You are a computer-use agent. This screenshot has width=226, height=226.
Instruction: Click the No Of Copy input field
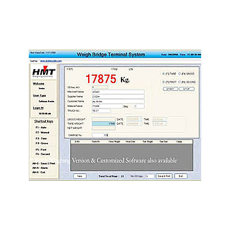(150, 176)
